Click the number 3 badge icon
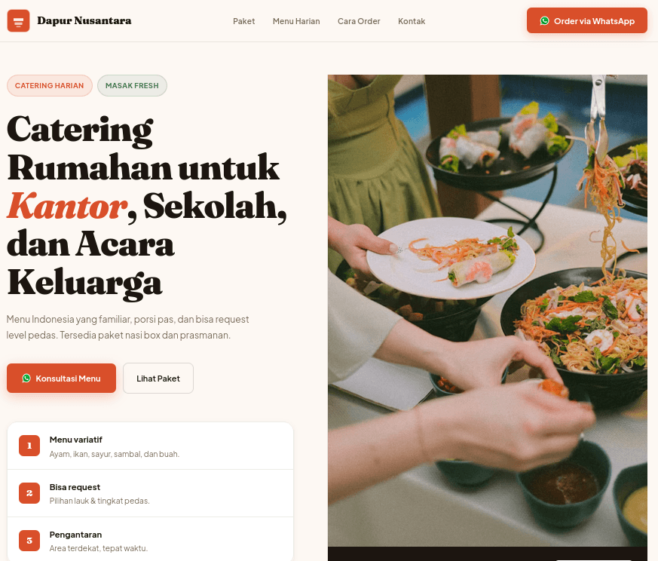This screenshot has width=658, height=561. (x=29, y=541)
